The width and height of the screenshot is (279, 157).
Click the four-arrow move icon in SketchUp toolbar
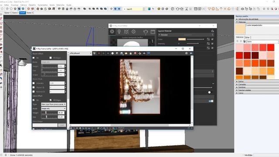[x=111, y=9]
